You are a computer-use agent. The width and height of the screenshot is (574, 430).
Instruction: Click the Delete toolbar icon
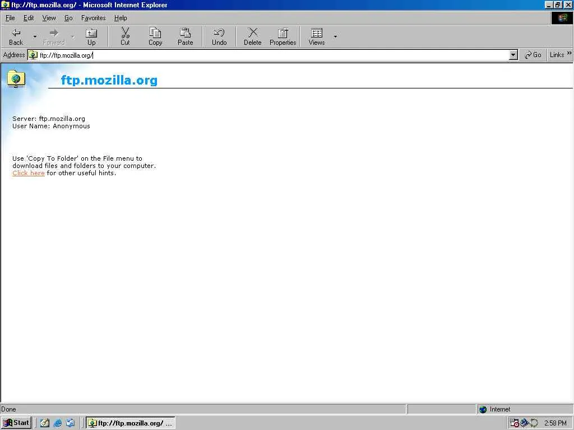(253, 33)
